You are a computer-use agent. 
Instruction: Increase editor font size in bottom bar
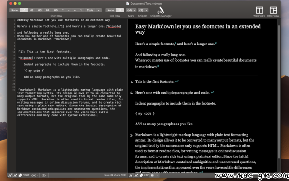tap(15, 175)
